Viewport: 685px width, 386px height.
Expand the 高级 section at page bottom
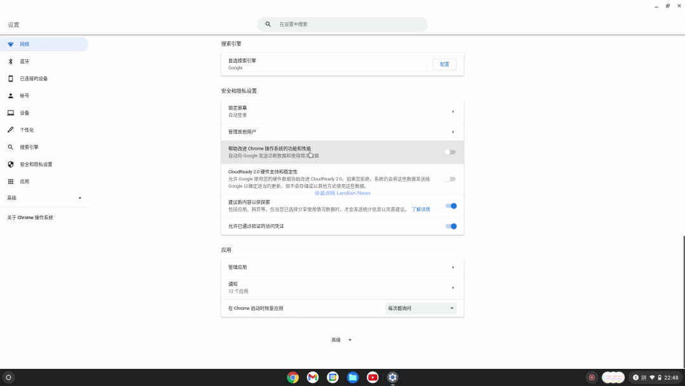[x=341, y=339]
